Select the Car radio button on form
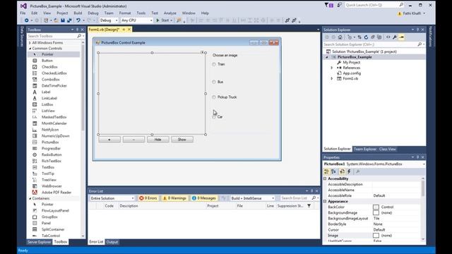This screenshot has width=452, height=254. point(218,117)
